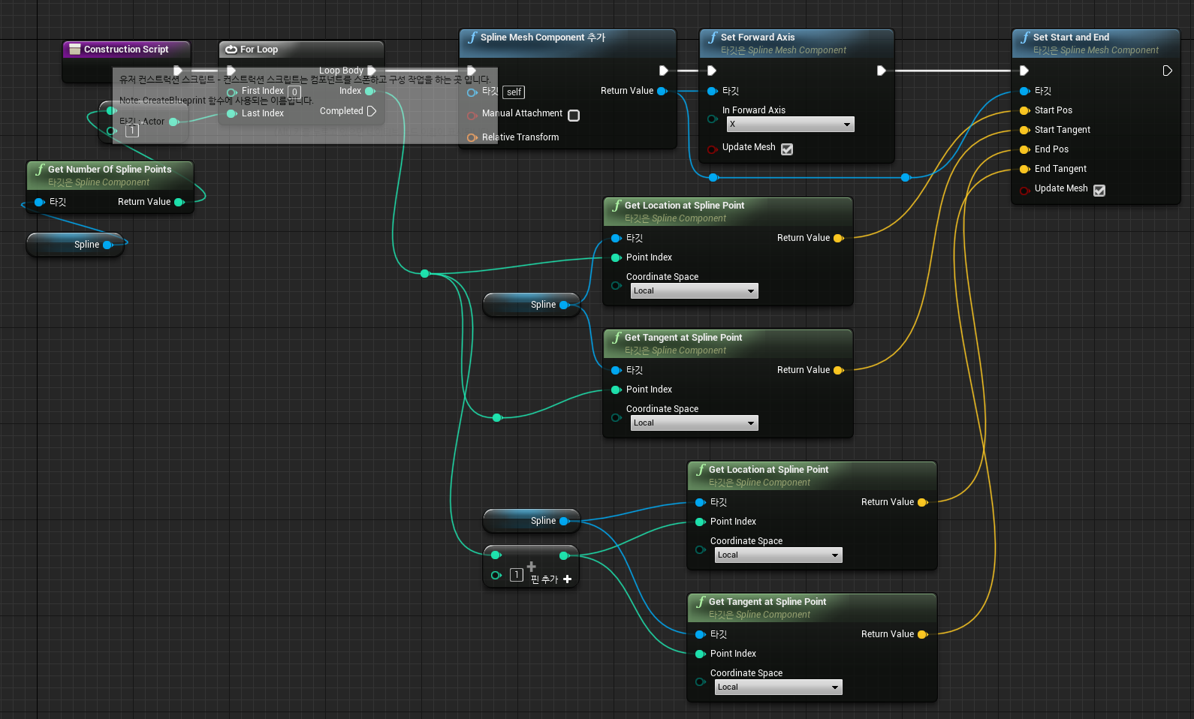This screenshot has width=1194, height=719.
Task: Click the For Loop's Loop Body exec pin
Action: click(371, 71)
